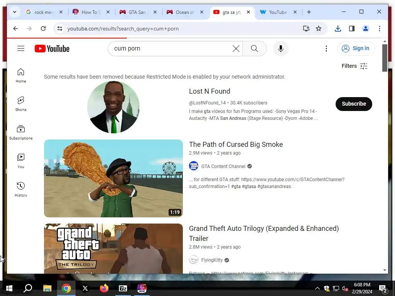Screen dimensions: 395x296
Task: Open the taskbar clock and date
Action: (362, 288)
